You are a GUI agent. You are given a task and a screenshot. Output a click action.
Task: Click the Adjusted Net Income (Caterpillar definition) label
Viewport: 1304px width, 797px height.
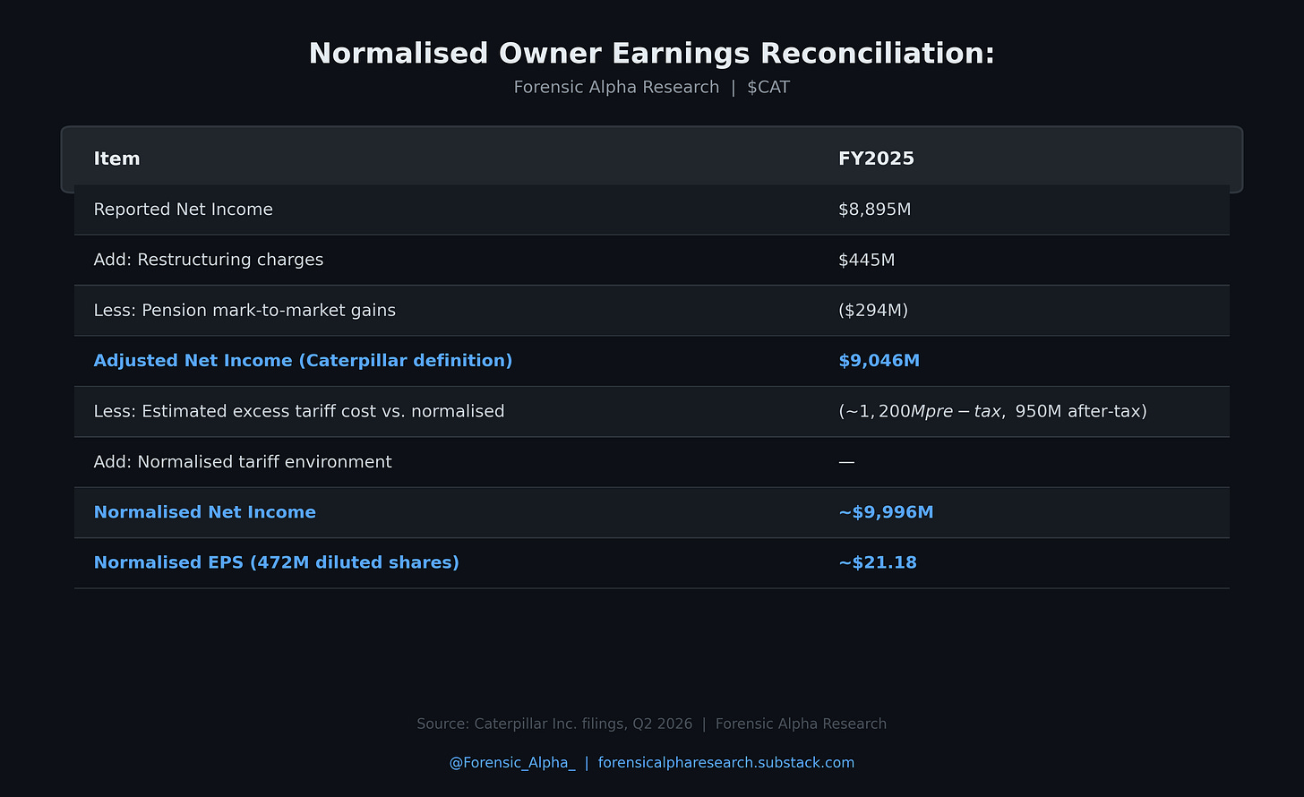point(304,361)
